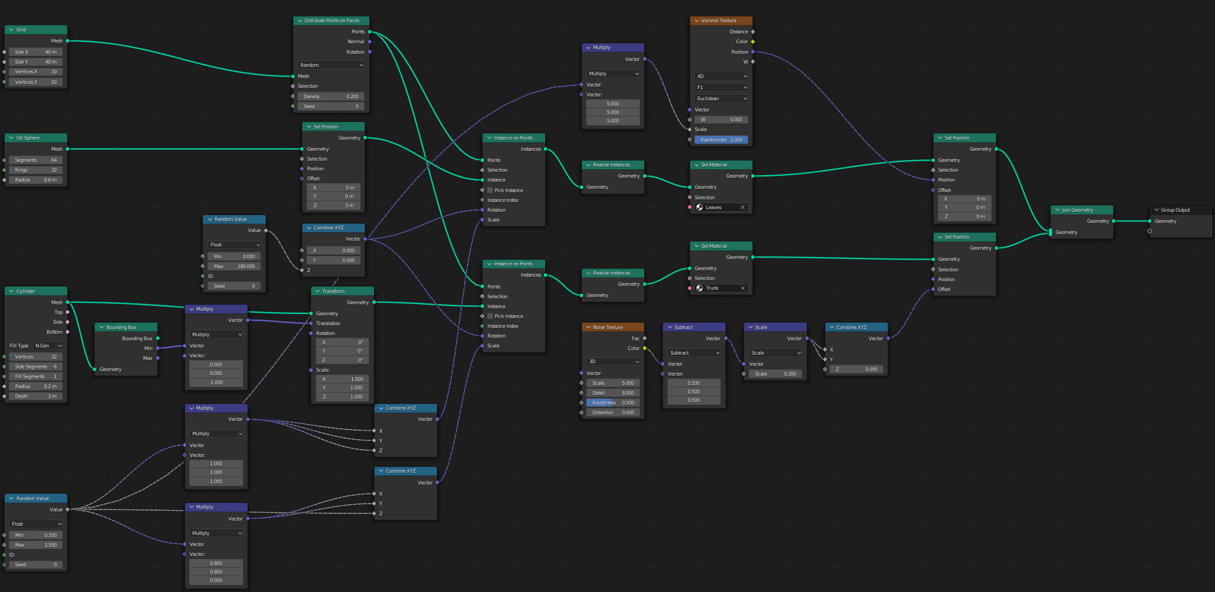The height and width of the screenshot is (592, 1215).
Task: Open the 3D dropdown in Noise Texture
Action: [613, 361]
